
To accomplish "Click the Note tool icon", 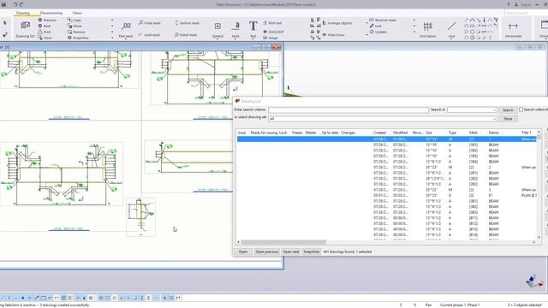I will [235, 27].
